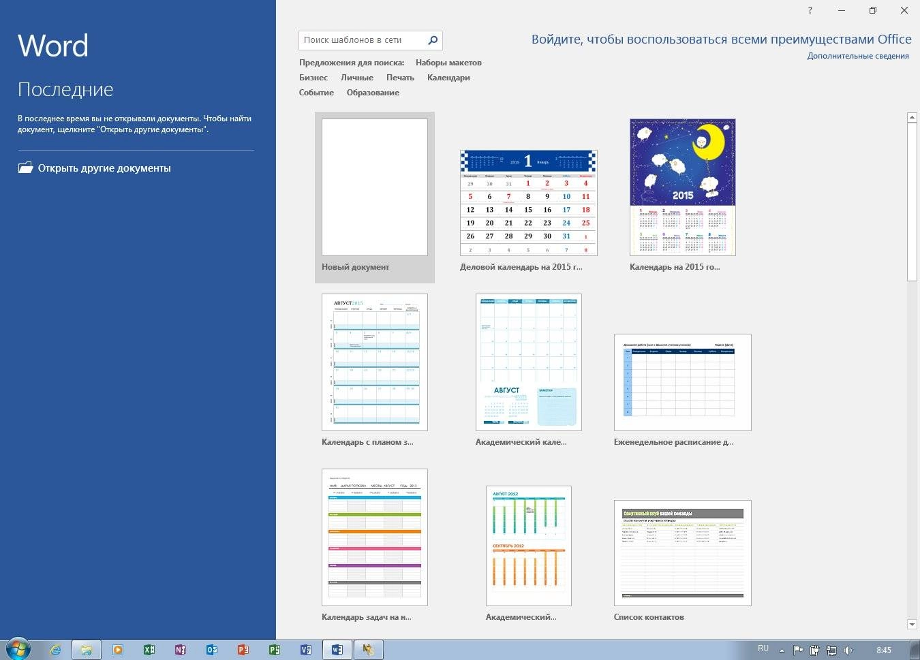
Task: Click the Show desktop strip on the taskbar
Action: (915, 650)
